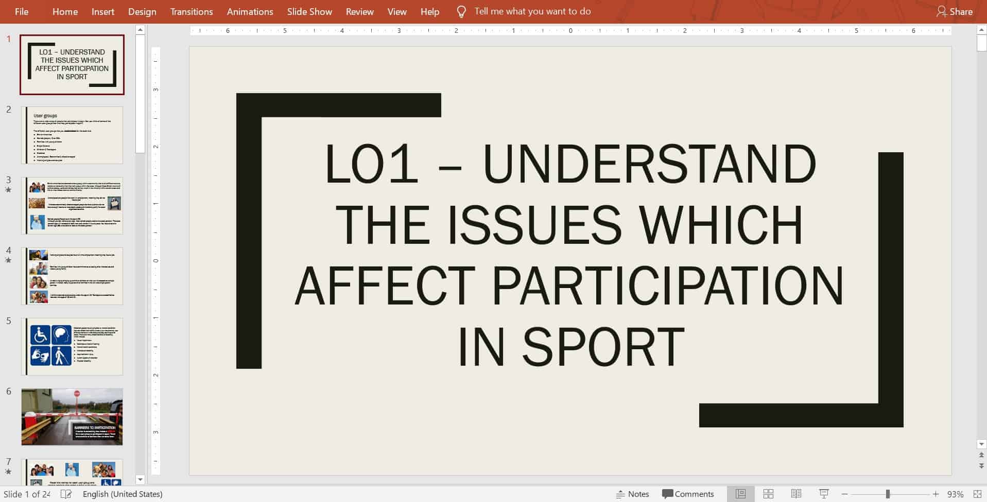The image size is (987, 502).
Task: Click the lightbulb Tell Me icon
Action: tap(461, 12)
